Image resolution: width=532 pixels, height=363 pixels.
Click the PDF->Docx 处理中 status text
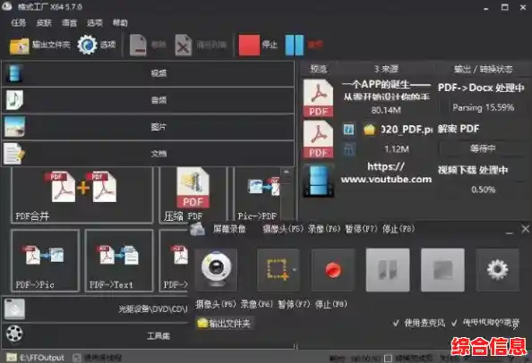(x=481, y=88)
